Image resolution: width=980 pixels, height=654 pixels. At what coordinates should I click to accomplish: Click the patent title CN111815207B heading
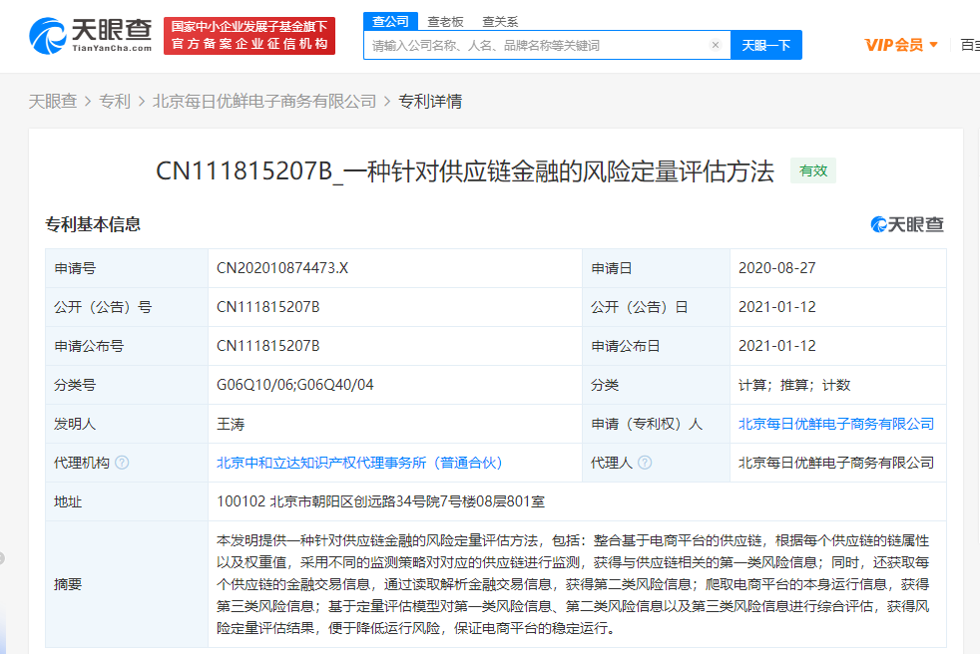tap(465, 170)
